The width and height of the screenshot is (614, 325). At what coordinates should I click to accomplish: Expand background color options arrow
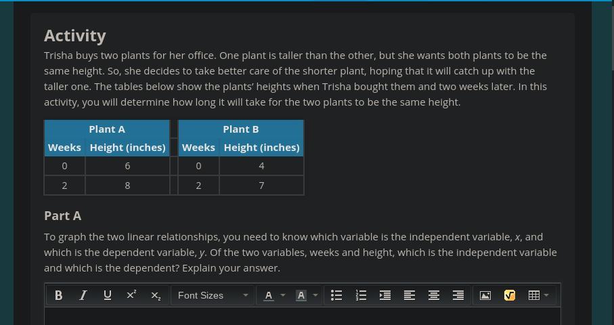(x=315, y=295)
